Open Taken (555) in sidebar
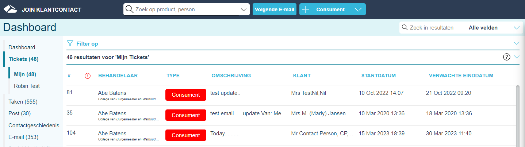The width and height of the screenshot is (525, 147). (23, 101)
